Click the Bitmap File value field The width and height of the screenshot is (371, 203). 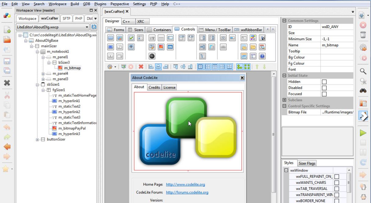pos(337,112)
